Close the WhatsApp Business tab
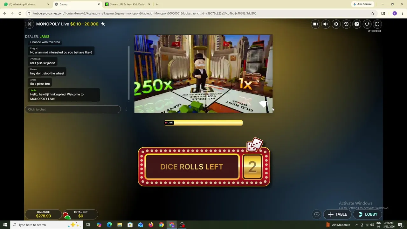 (x=48, y=4)
